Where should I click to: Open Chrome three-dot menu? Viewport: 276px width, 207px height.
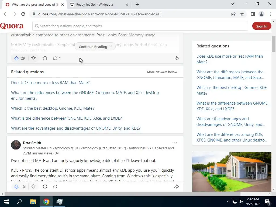click(x=270, y=14)
